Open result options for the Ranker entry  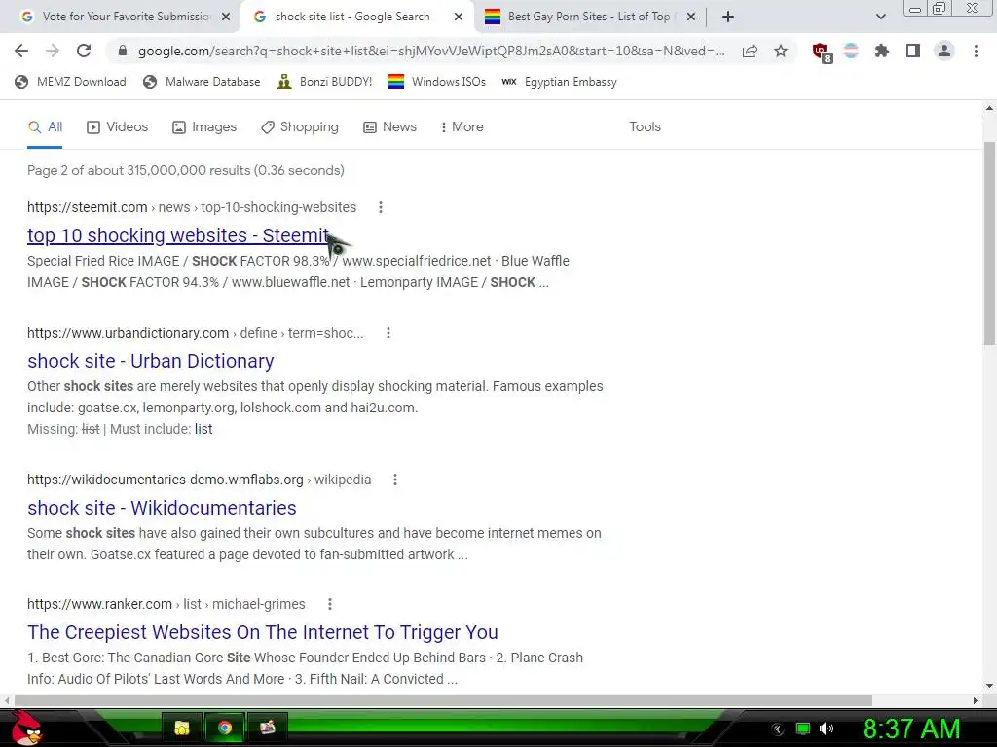(329, 604)
